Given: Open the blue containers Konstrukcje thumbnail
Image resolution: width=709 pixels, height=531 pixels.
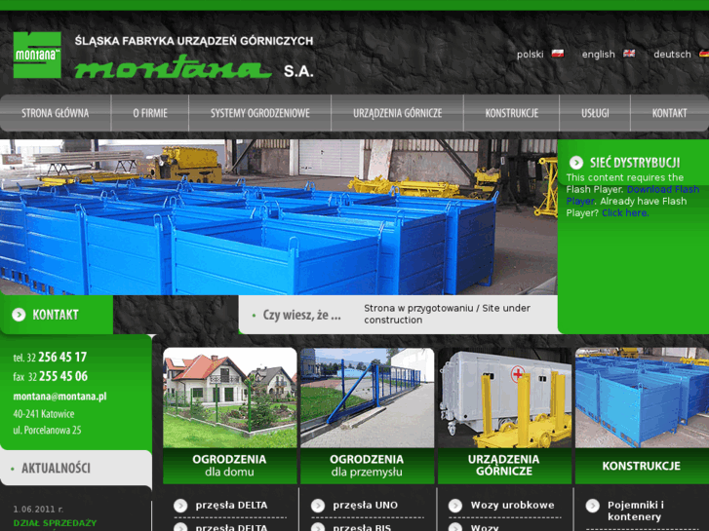Looking at the screenshot, I should tap(642, 398).
